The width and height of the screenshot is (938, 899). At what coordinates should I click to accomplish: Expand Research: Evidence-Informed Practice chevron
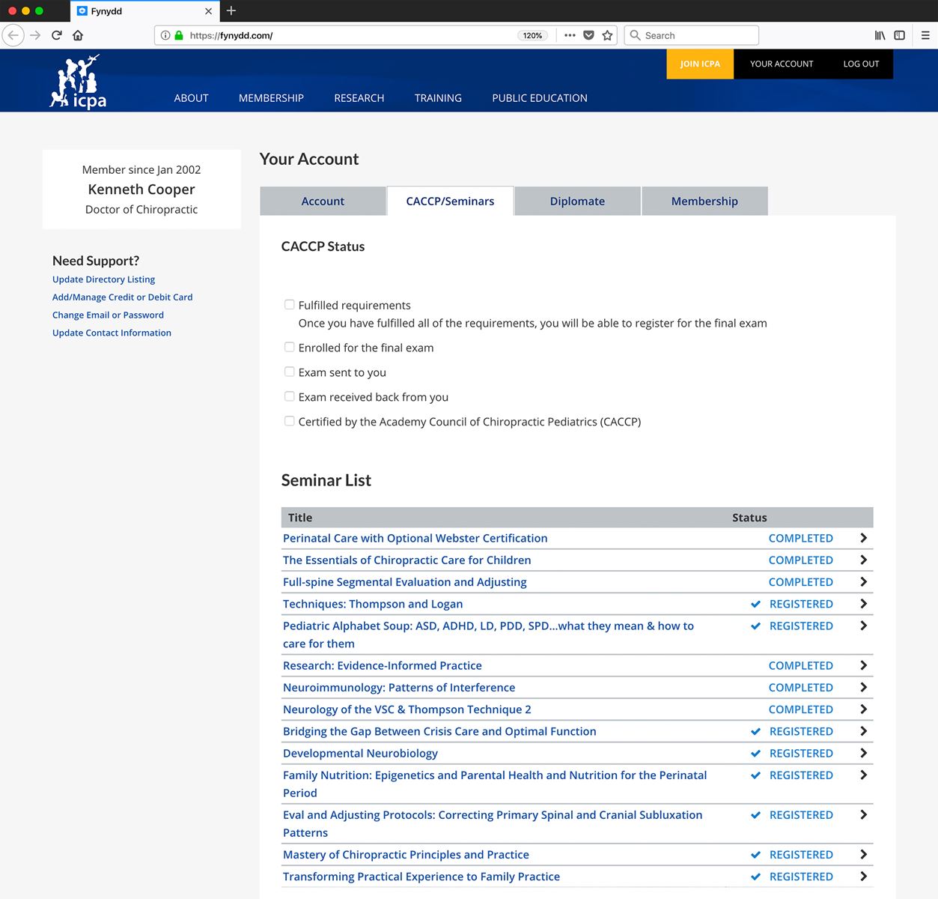point(863,665)
